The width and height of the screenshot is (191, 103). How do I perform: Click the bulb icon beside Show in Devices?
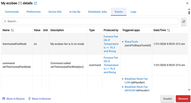pyautogui.click(x=29, y=99)
